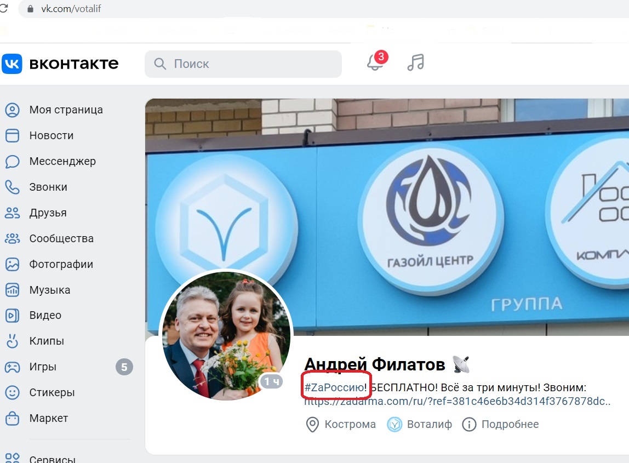The height and width of the screenshot is (463, 629).
Task: Click the Видео play icon
Action: [12, 316]
